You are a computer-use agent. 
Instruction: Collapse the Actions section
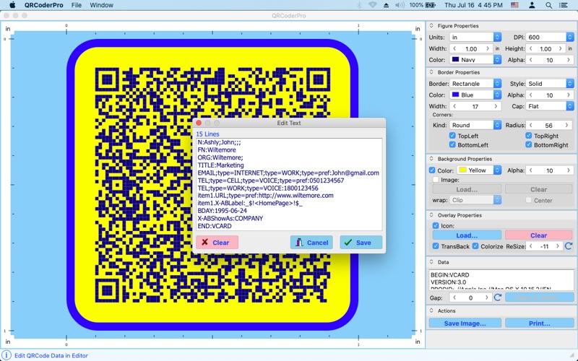coord(431,310)
